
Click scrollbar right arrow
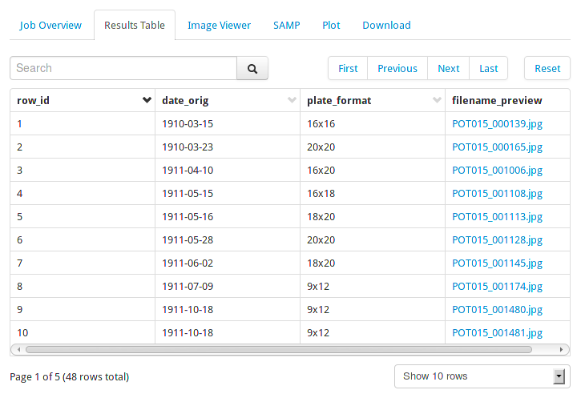tap(561, 349)
